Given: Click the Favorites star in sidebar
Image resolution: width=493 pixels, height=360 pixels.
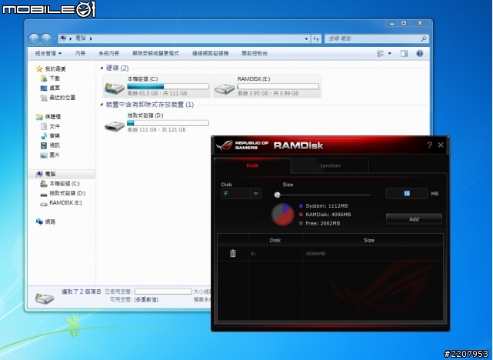Looking at the screenshot, I should [x=39, y=69].
